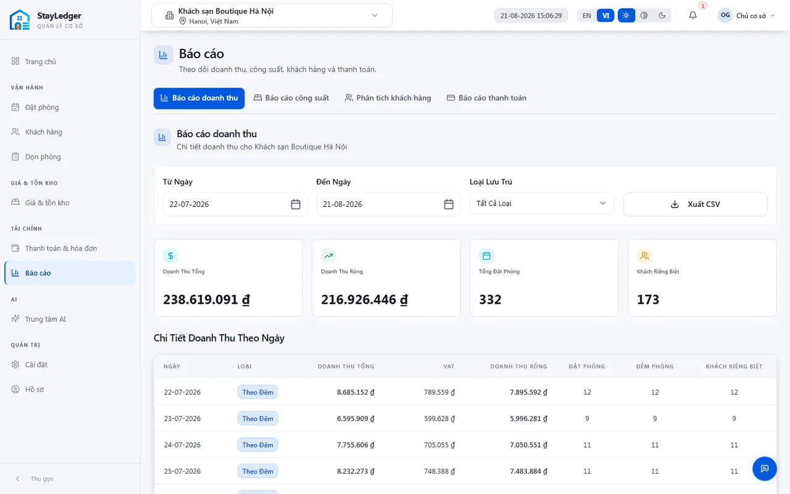Screen dimensions: 790x494
Task: Go to Đặt phòng page
Action: pos(70,107)
